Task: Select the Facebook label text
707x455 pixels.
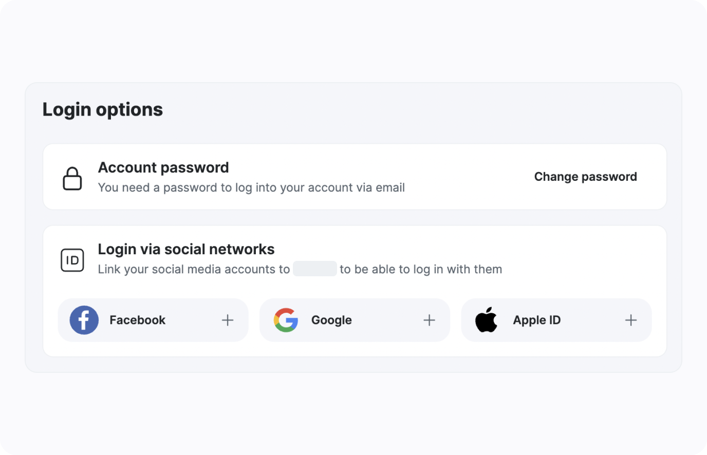Action: point(137,320)
